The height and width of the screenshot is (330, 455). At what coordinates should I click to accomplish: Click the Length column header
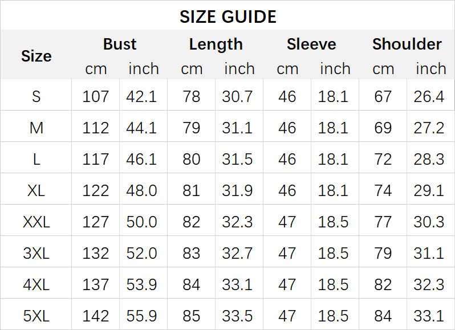coord(216,44)
